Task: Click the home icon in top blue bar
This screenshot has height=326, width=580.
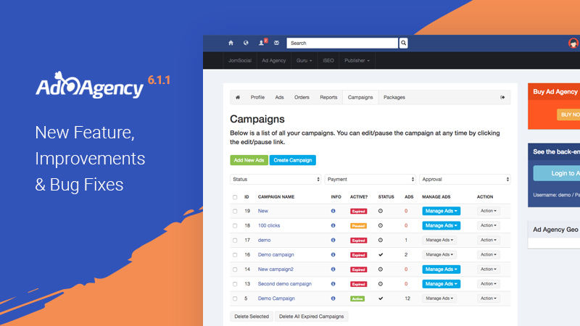Action: (231, 43)
